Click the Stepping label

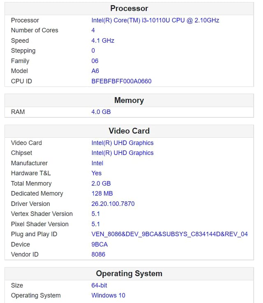pyautogui.click(x=23, y=51)
